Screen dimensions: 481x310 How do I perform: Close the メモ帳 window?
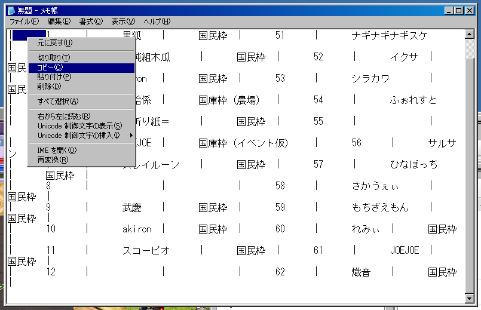[469, 11]
